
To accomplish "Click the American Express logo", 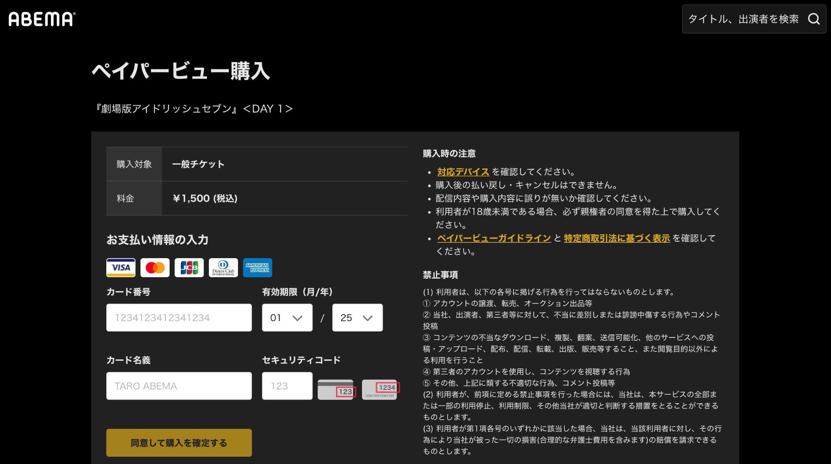I will coord(258,267).
